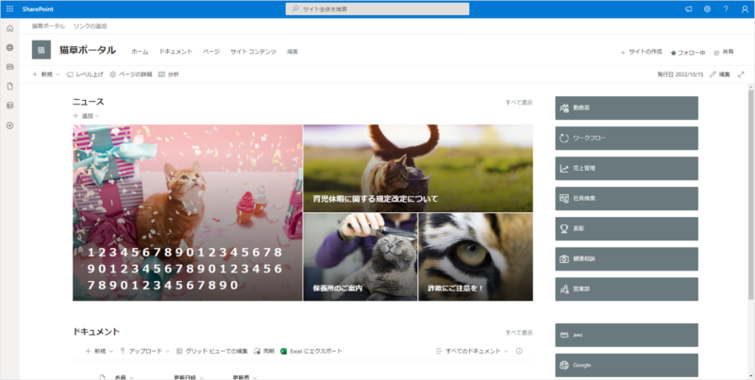Open the SharePoint app launcher waffle
The image size is (755, 380).
coord(9,8)
